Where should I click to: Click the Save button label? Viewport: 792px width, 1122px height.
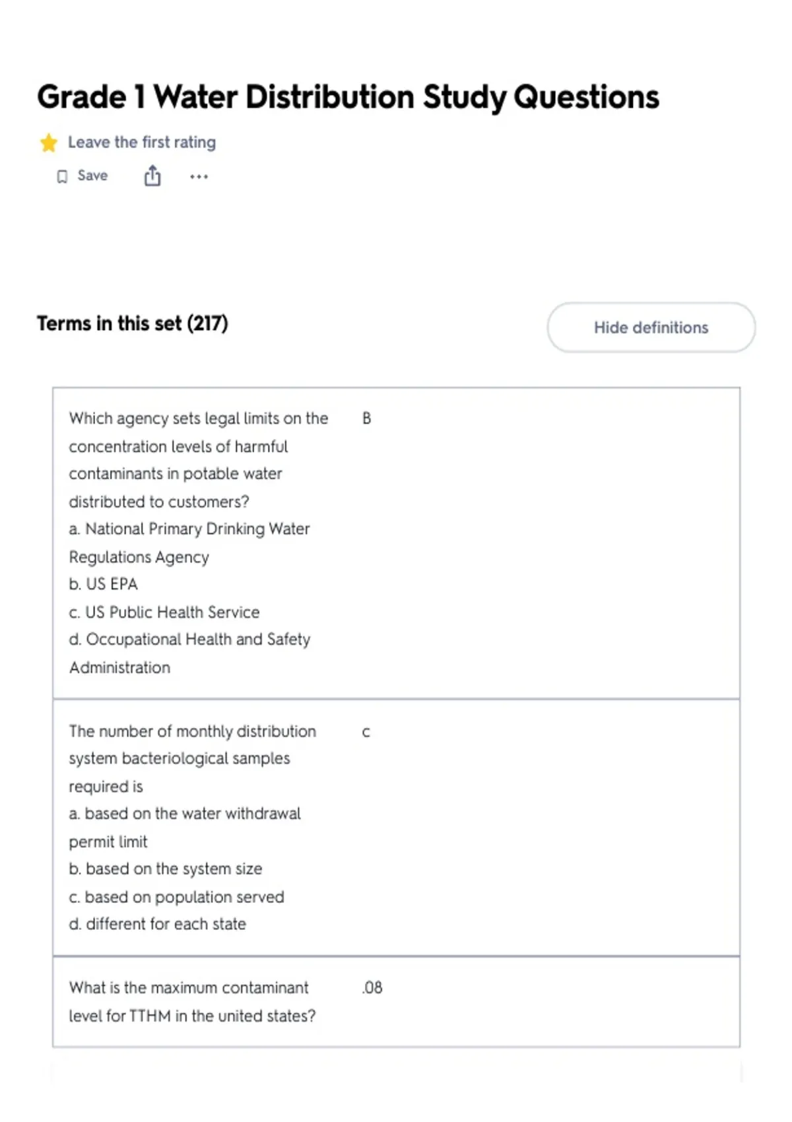[x=92, y=176]
